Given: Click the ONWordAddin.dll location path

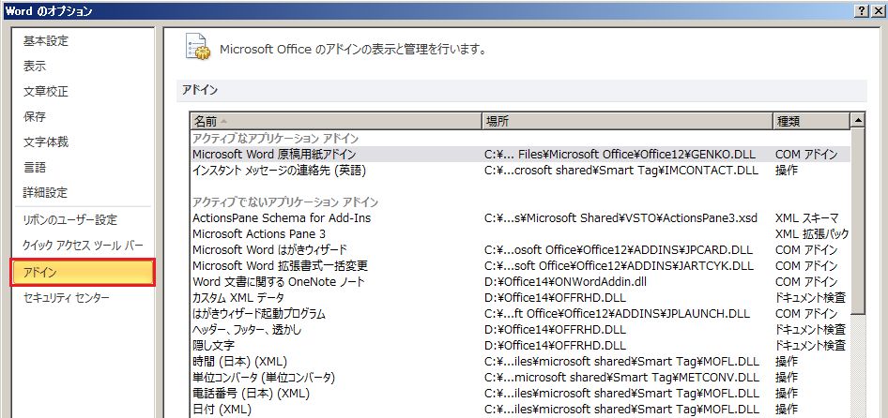Looking at the screenshot, I should 566,282.
